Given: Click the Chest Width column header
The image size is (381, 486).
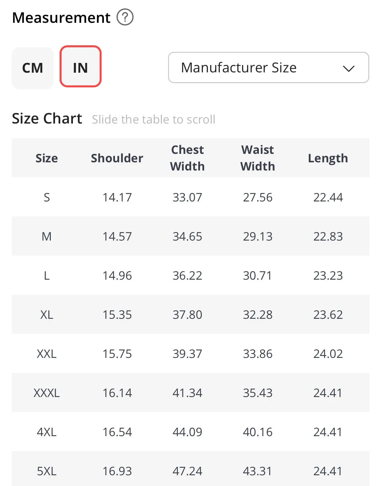Looking at the screenshot, I should pyautogui.click(x=187, y=158).
